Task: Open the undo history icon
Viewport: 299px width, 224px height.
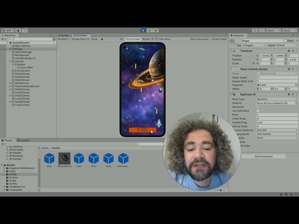Action: pyautogui.click(x=255, y=30)
